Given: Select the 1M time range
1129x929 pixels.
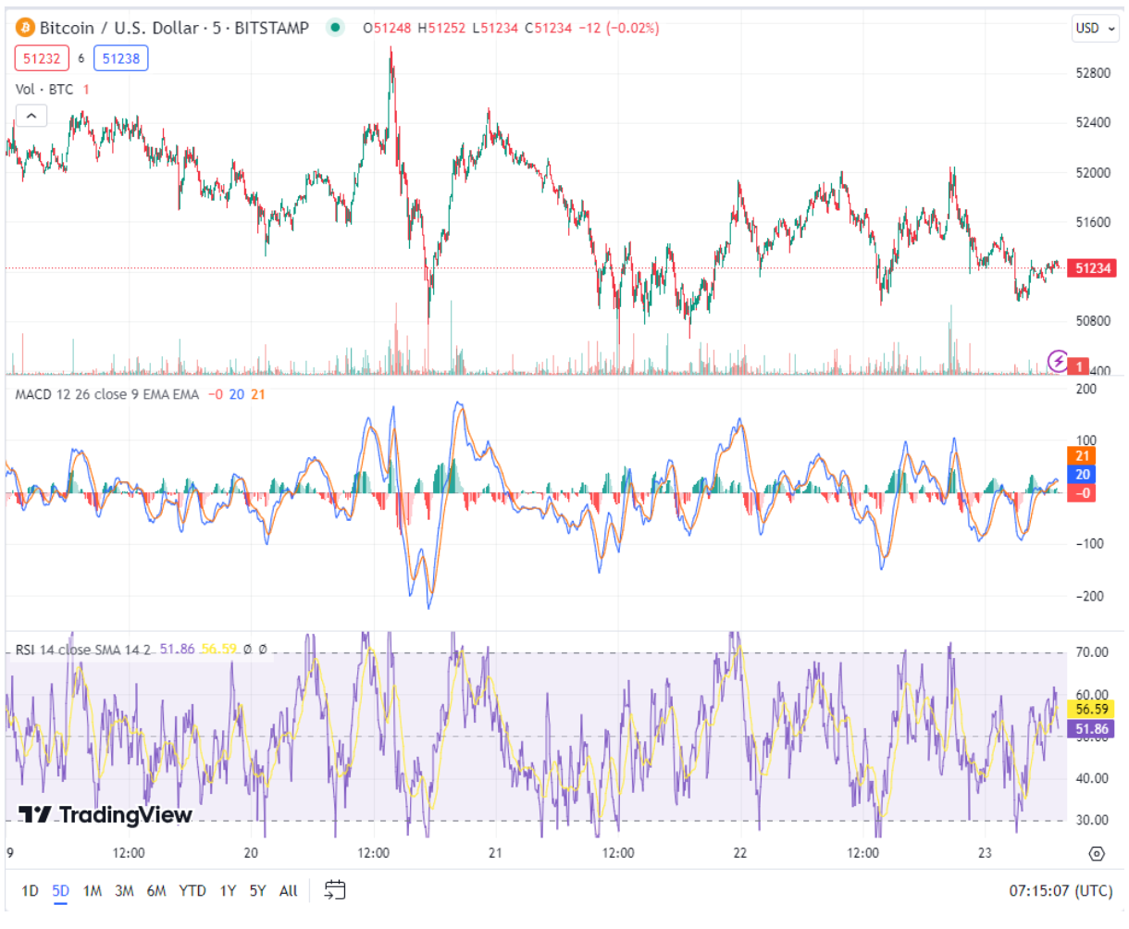Looking at the screenshot, I should 93,890.
